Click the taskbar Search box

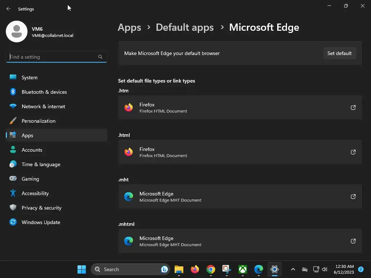(x=130, y=269)
